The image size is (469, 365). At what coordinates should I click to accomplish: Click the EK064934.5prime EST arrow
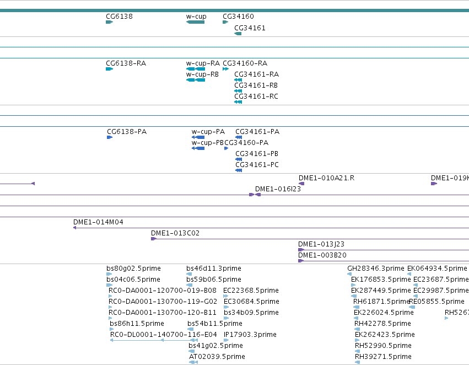[x=409, y=274]
